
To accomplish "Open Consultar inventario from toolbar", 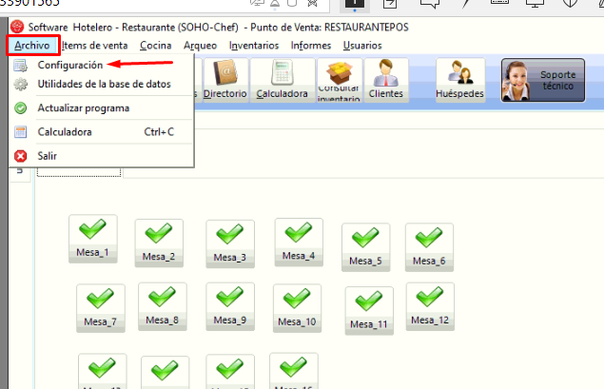I will [339, 80].
